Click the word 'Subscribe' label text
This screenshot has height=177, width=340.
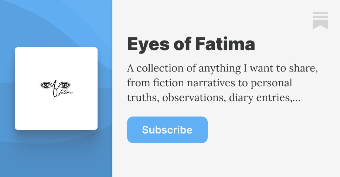coord(167,130)
